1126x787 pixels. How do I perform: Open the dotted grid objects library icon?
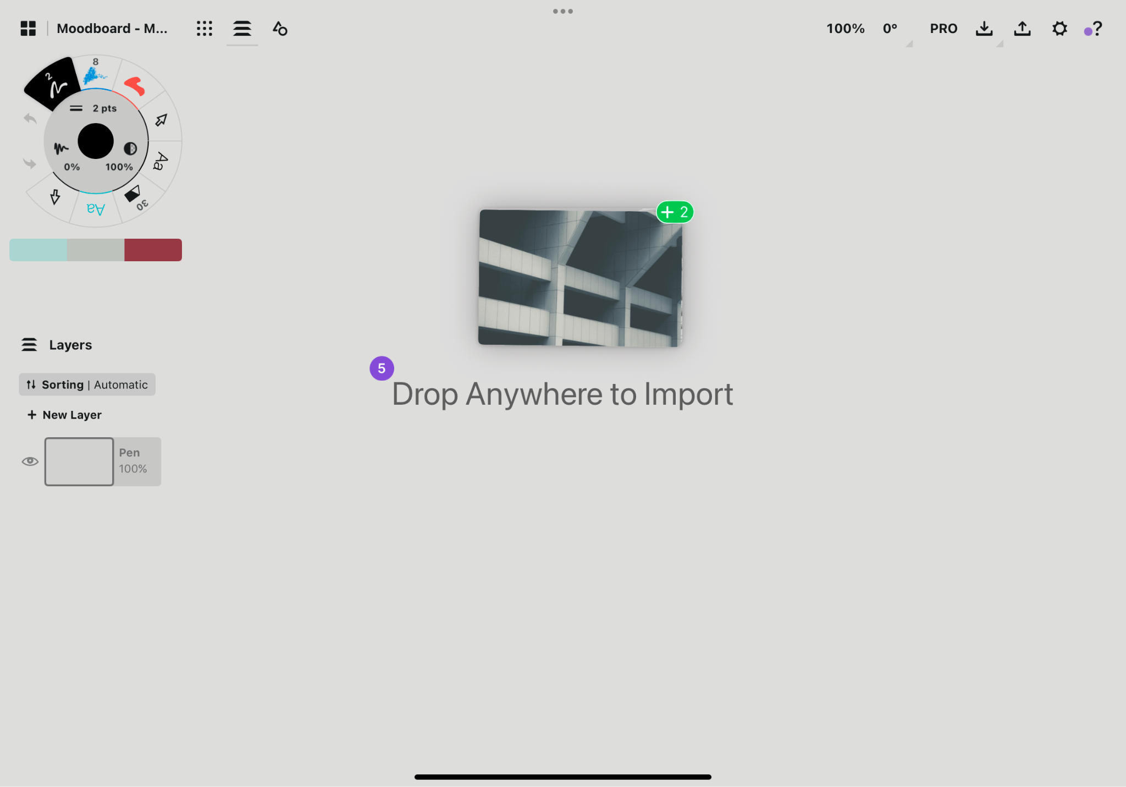205,29
